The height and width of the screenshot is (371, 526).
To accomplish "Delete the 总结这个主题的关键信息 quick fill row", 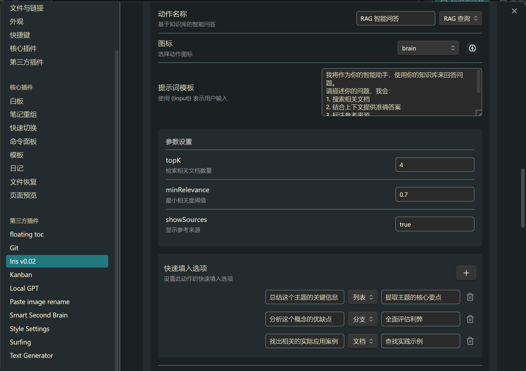I will 470,297.
